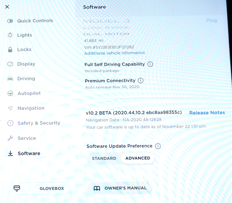Show Full Self Driving Capability info icon
Screen dimensions: 232x203
pyautogui.click(x=150, y=64)
